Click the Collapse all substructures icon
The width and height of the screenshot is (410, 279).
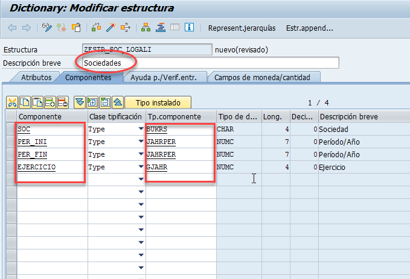(105, 102)
